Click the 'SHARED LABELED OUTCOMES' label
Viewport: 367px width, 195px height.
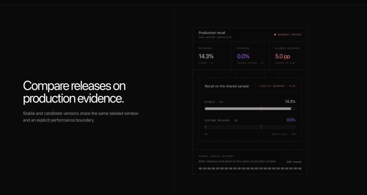coord(216,156)
